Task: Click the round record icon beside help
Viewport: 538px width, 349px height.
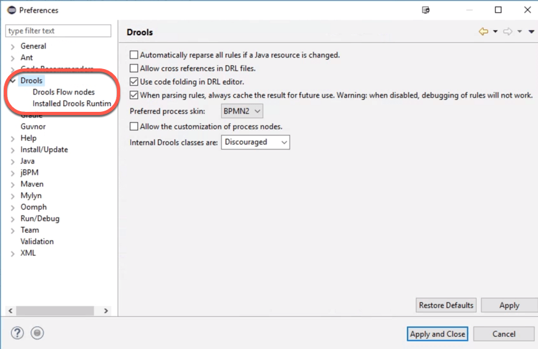Action: tap(37, 333)
